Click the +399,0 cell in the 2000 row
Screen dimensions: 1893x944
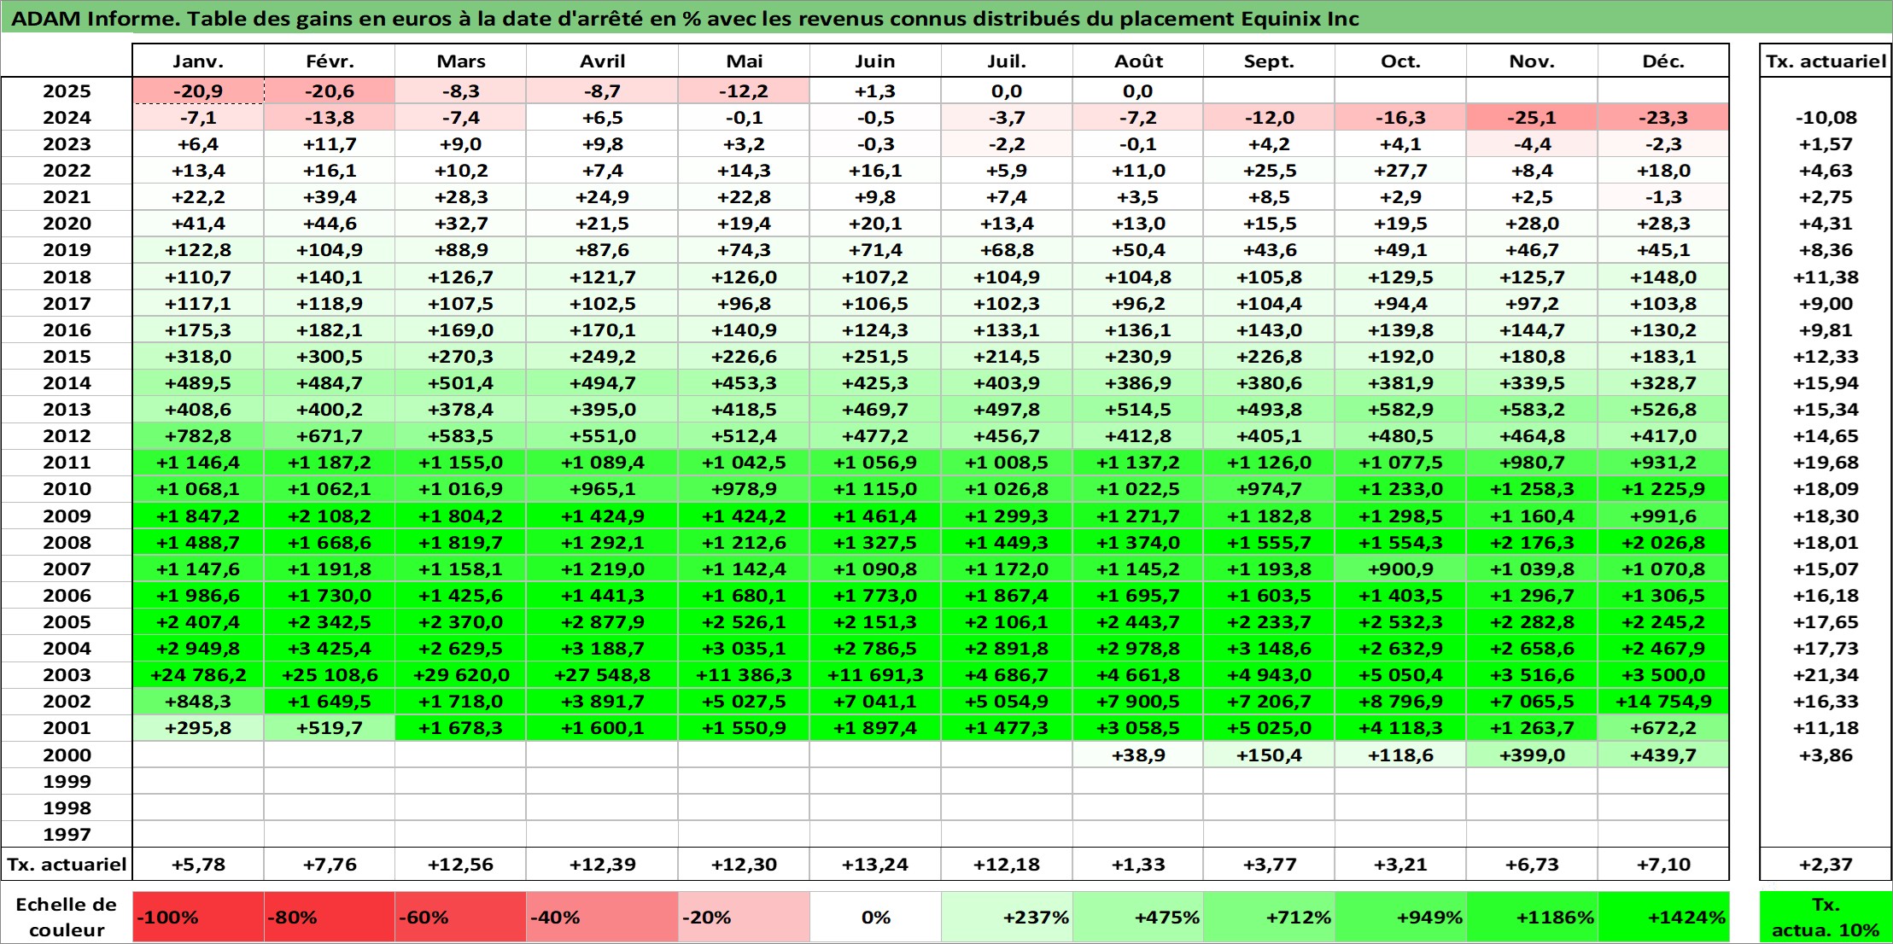(1532, 755)
